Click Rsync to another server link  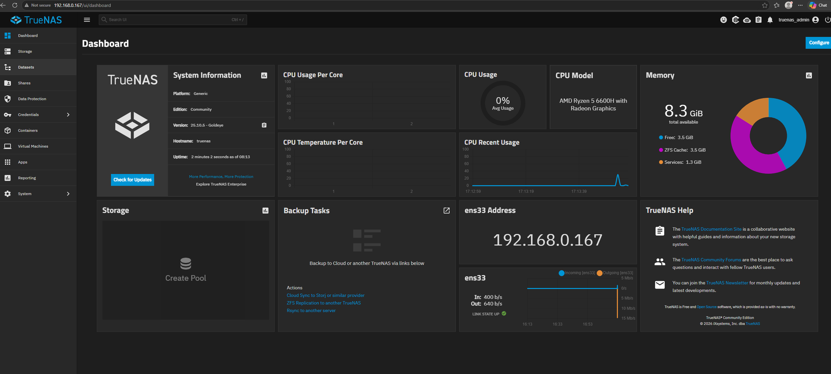[311, 310]
